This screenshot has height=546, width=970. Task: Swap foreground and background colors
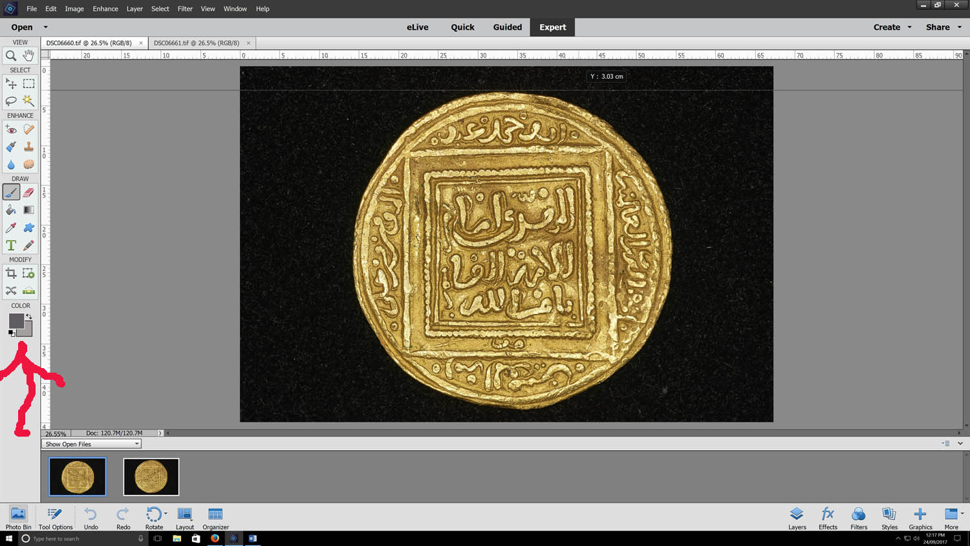pos(28,316)
